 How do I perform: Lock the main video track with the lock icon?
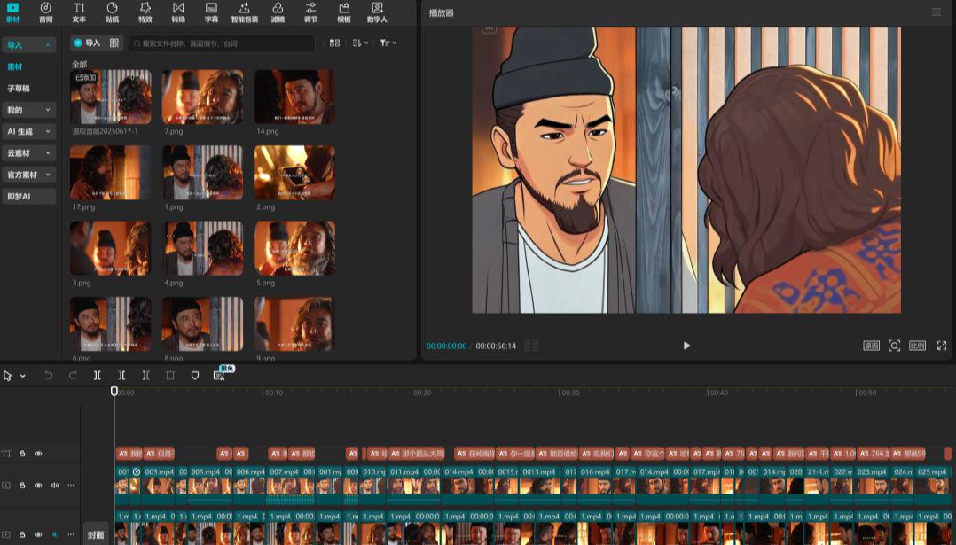[x=20, y=485]
